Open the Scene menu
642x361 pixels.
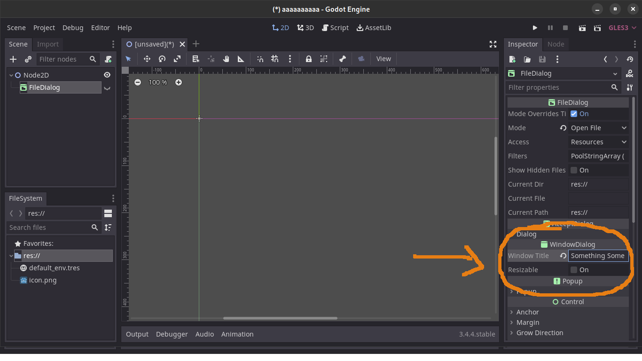coord(16,28)
